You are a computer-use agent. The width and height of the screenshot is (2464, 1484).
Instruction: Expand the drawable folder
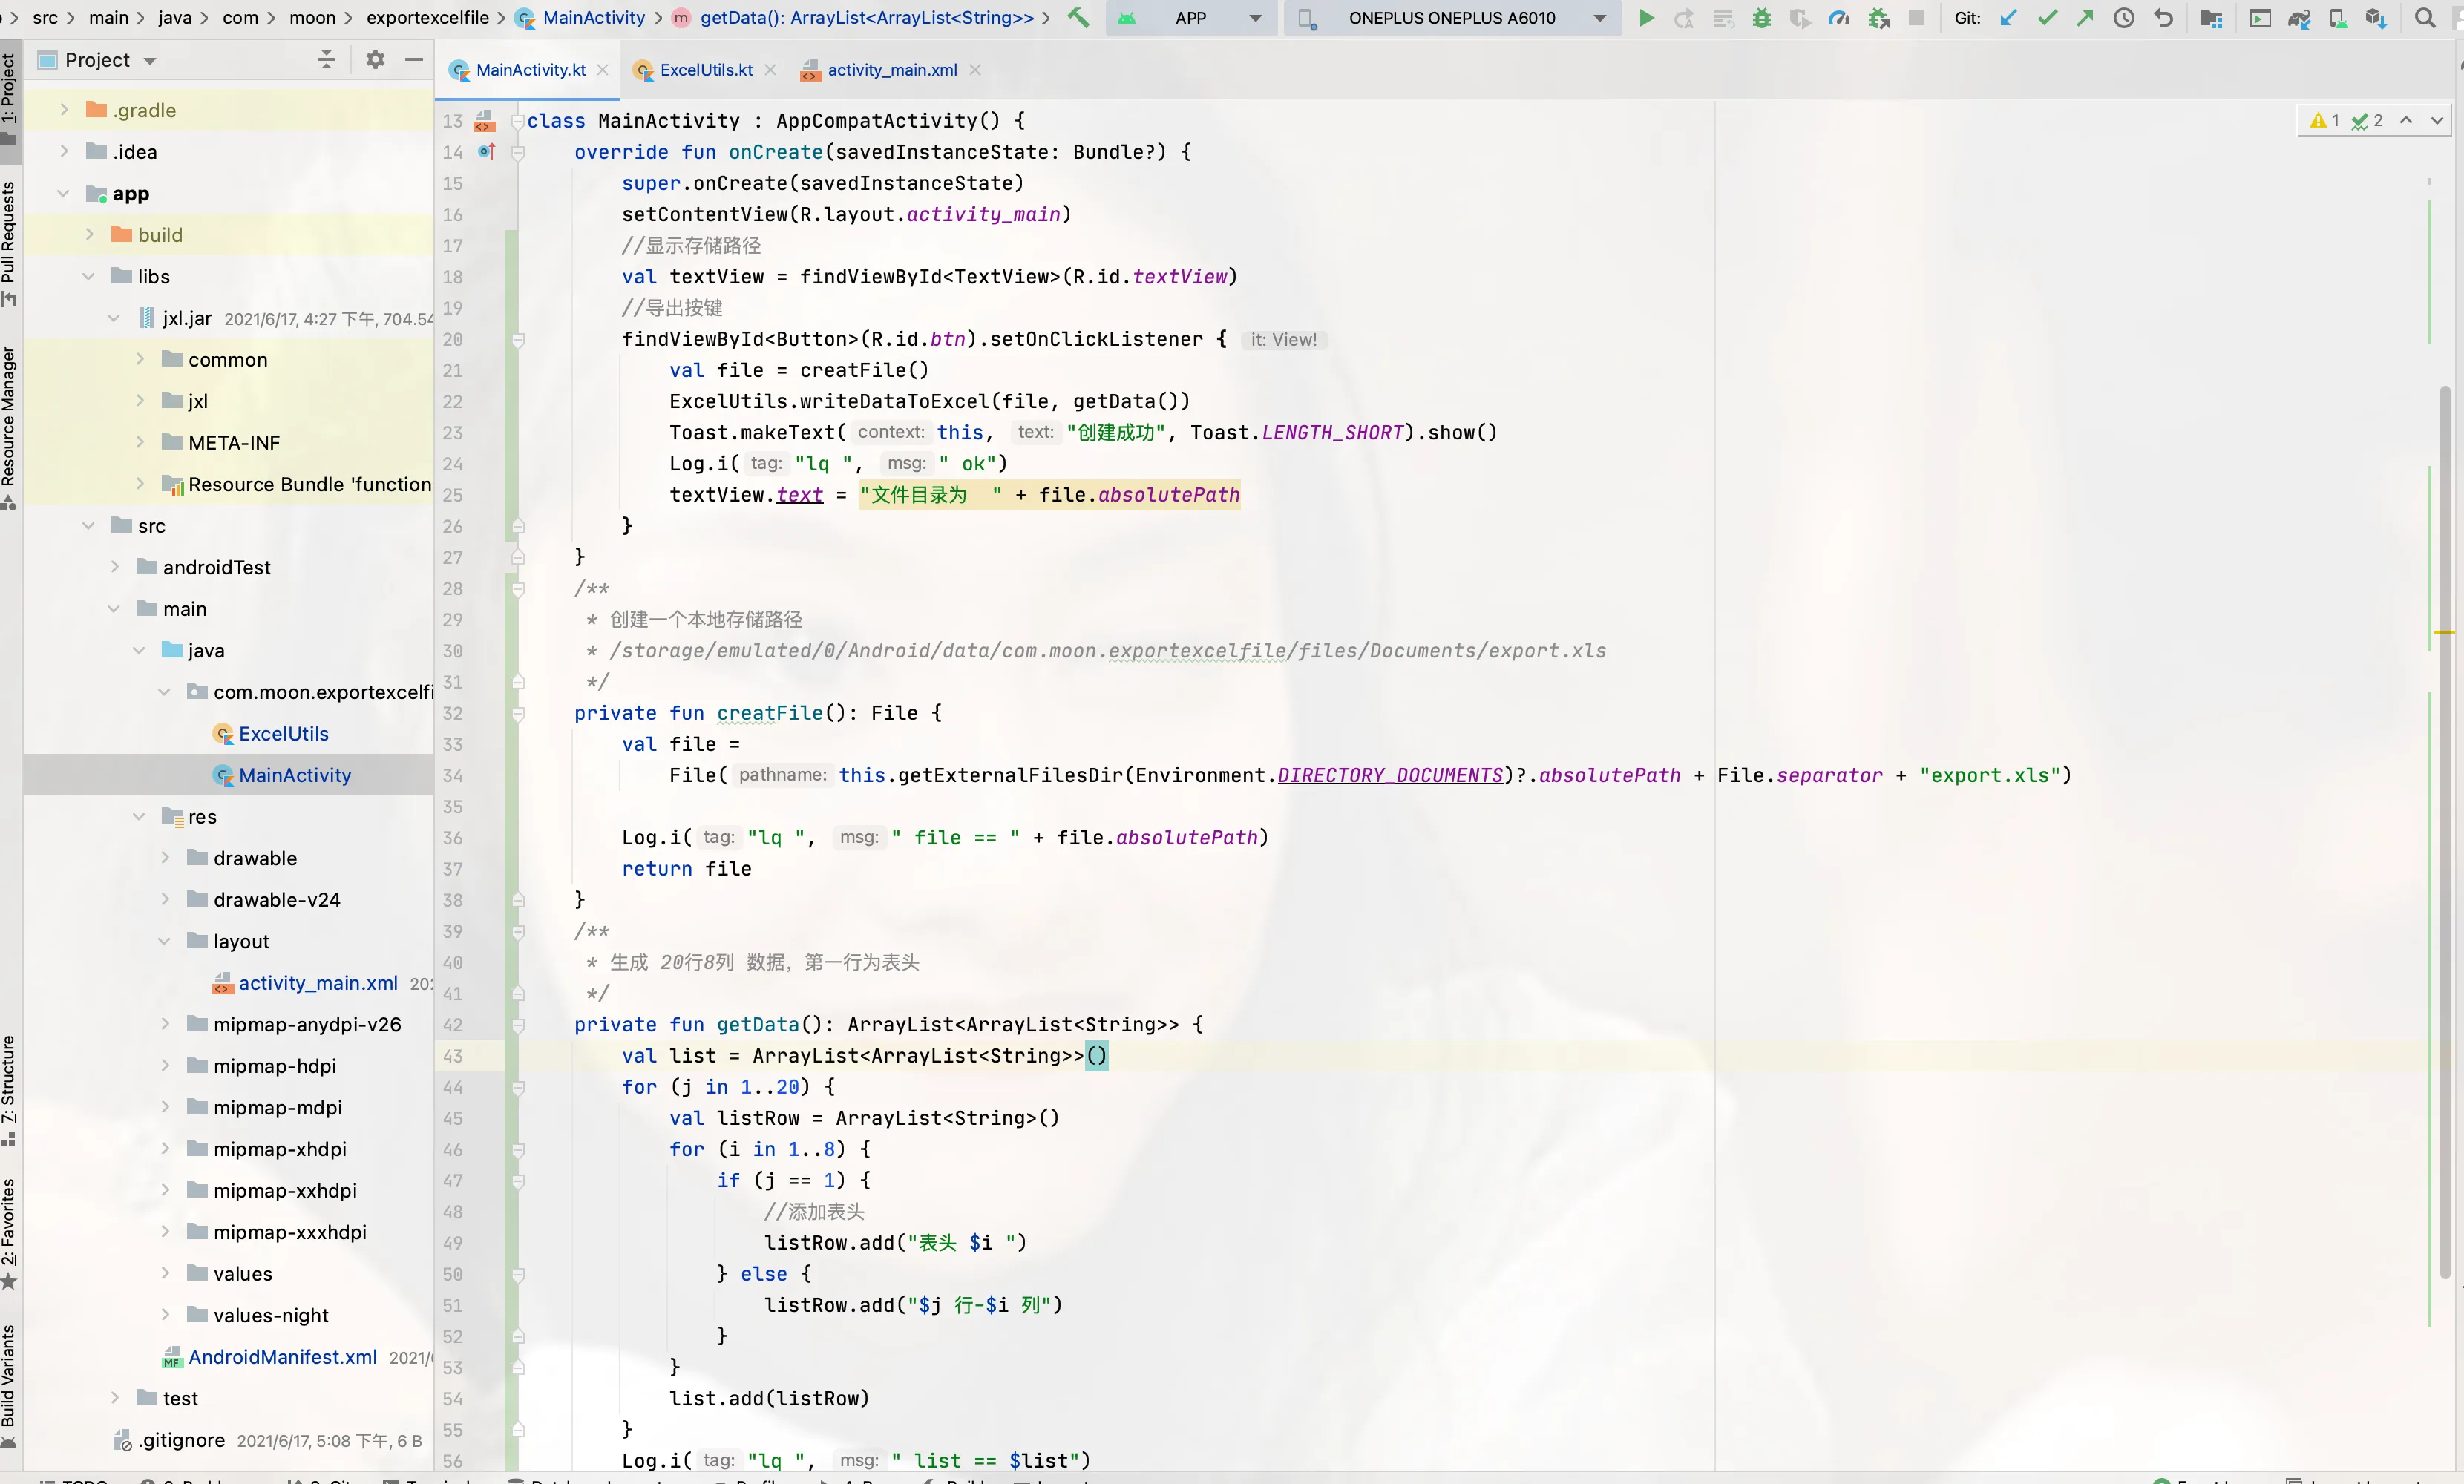pos(165,859)
